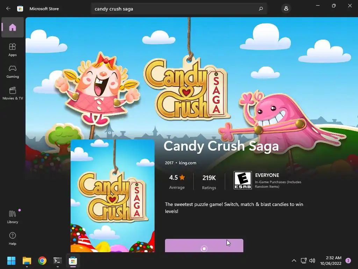
Task: Open the Home section in sidebar
Action: coord(13,27)
